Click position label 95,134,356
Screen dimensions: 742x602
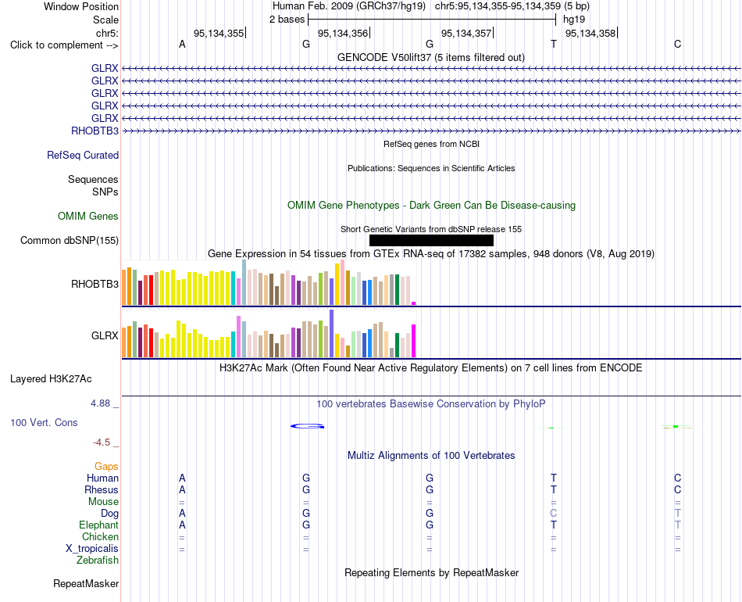(343, 33)
